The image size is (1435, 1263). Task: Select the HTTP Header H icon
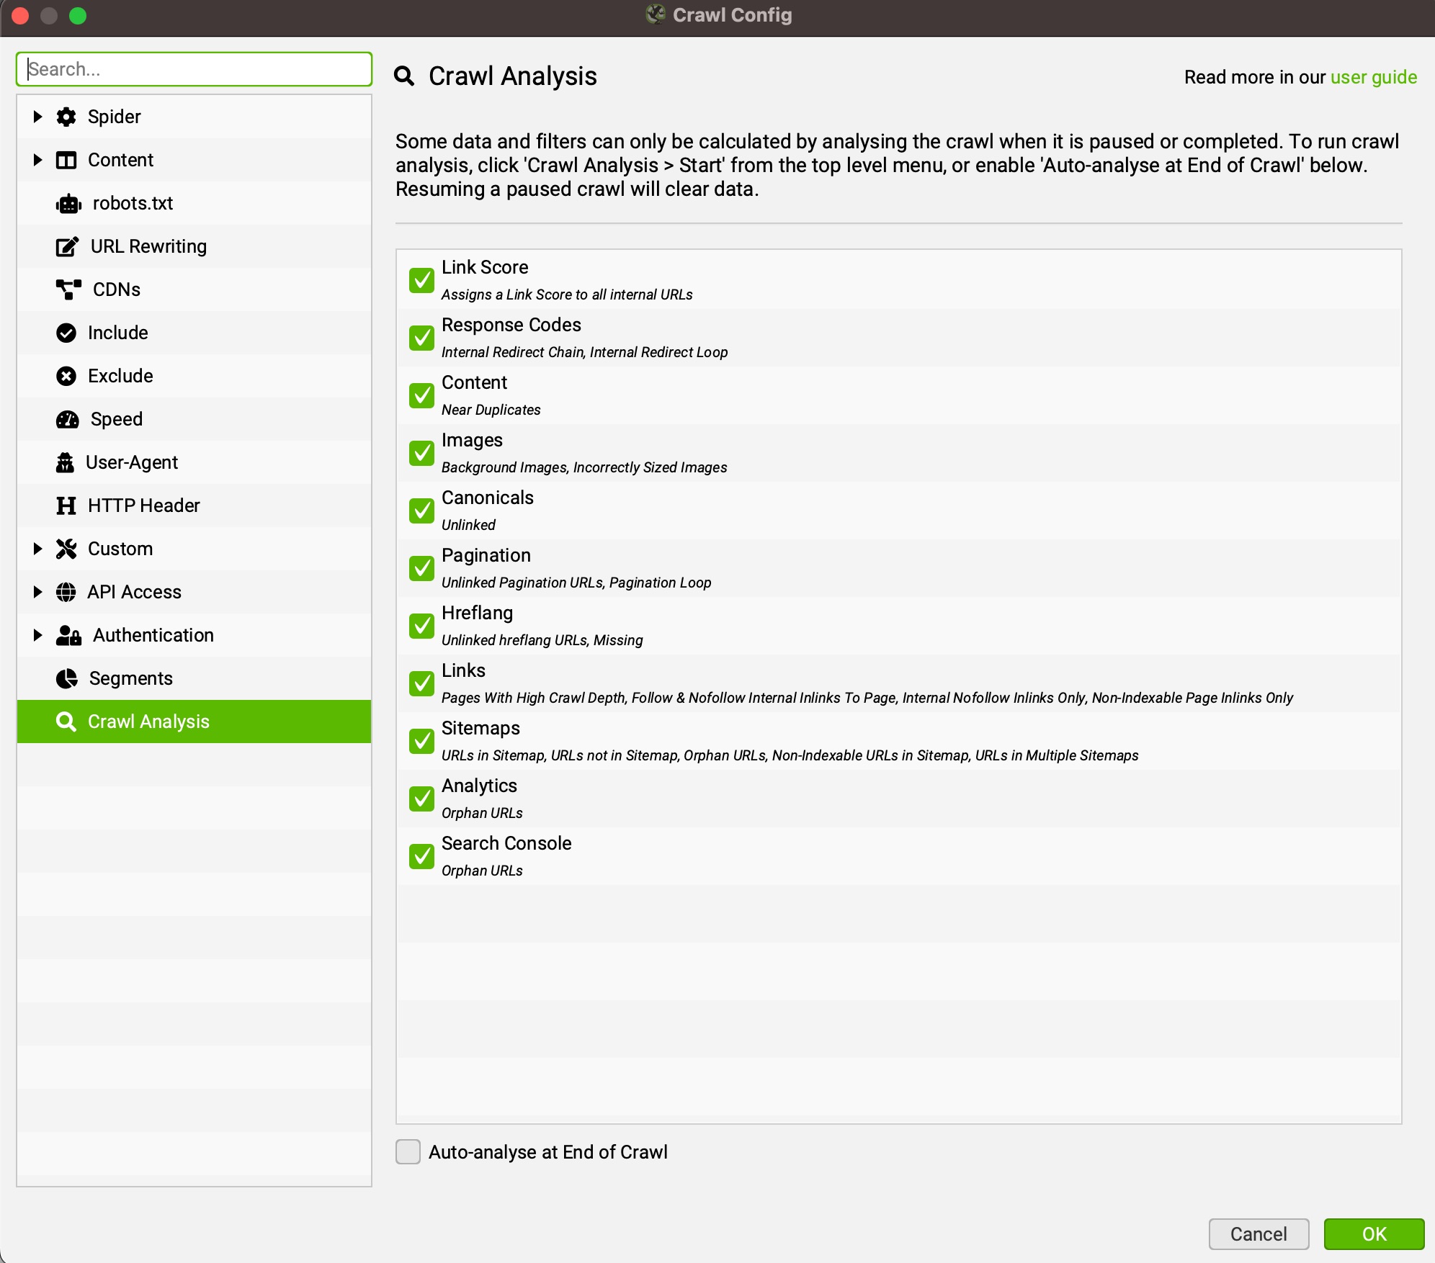[x=66, y=505]
